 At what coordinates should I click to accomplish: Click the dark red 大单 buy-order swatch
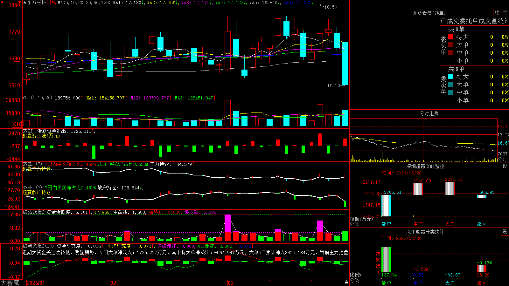click(x=450, y=45)
